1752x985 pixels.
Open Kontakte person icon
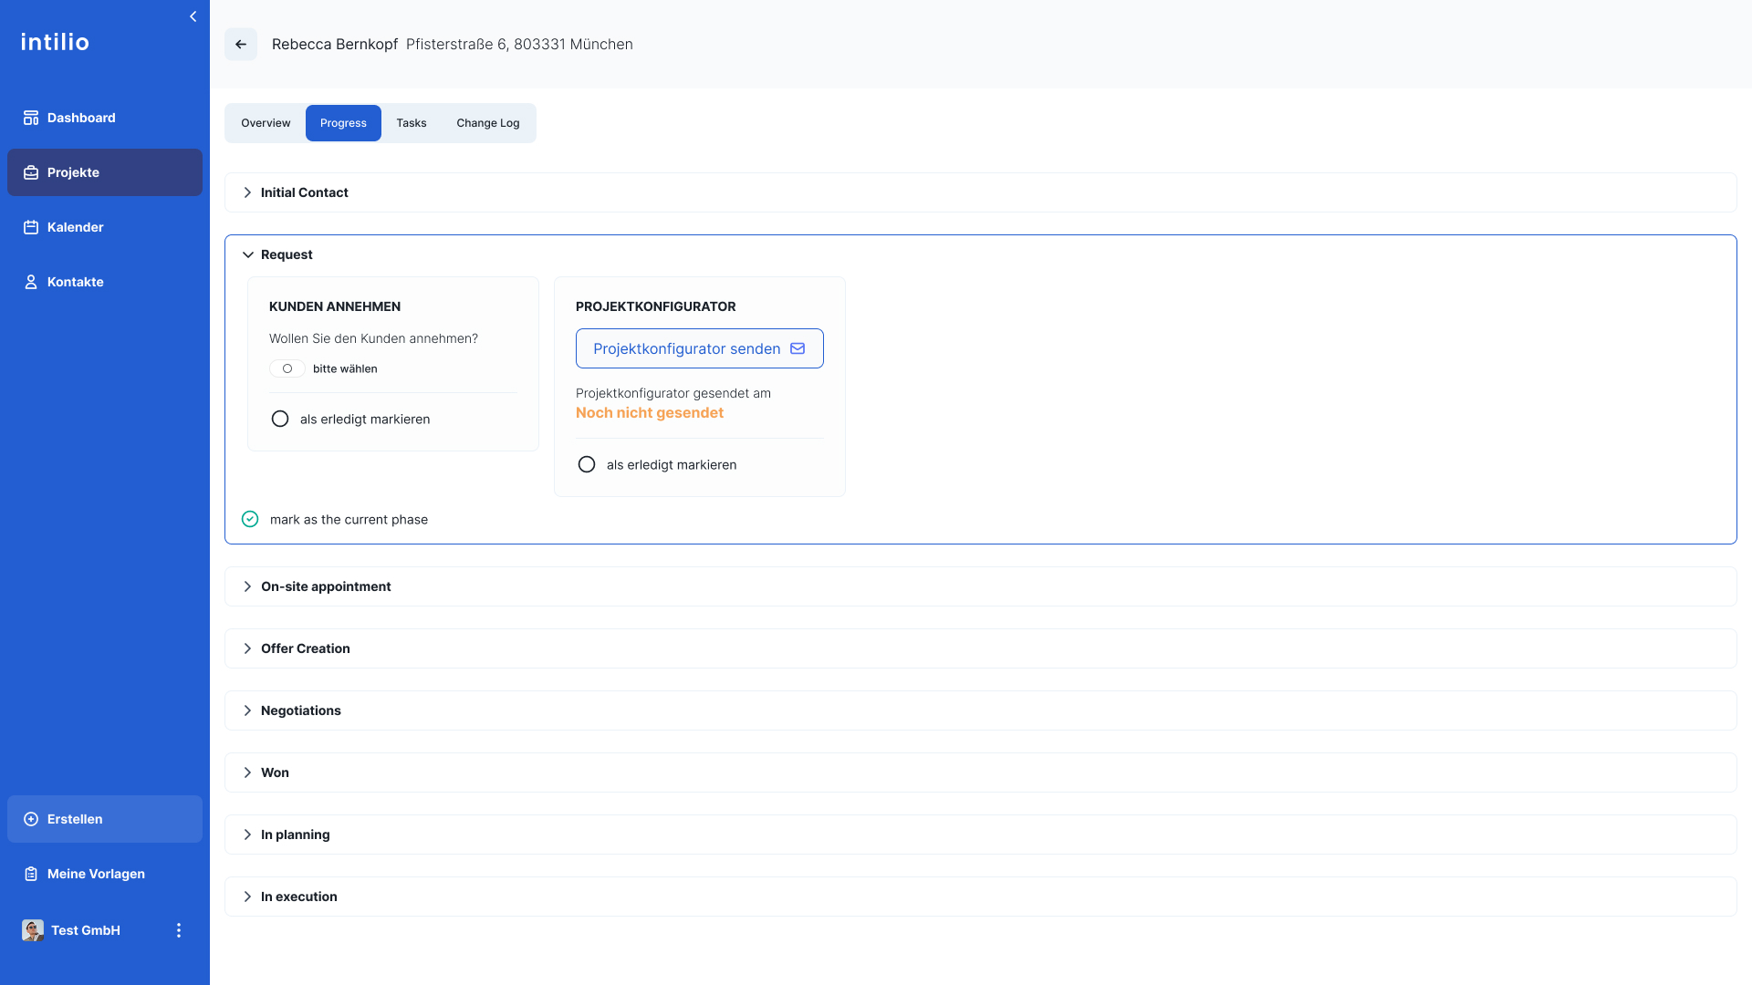(31, 282)
